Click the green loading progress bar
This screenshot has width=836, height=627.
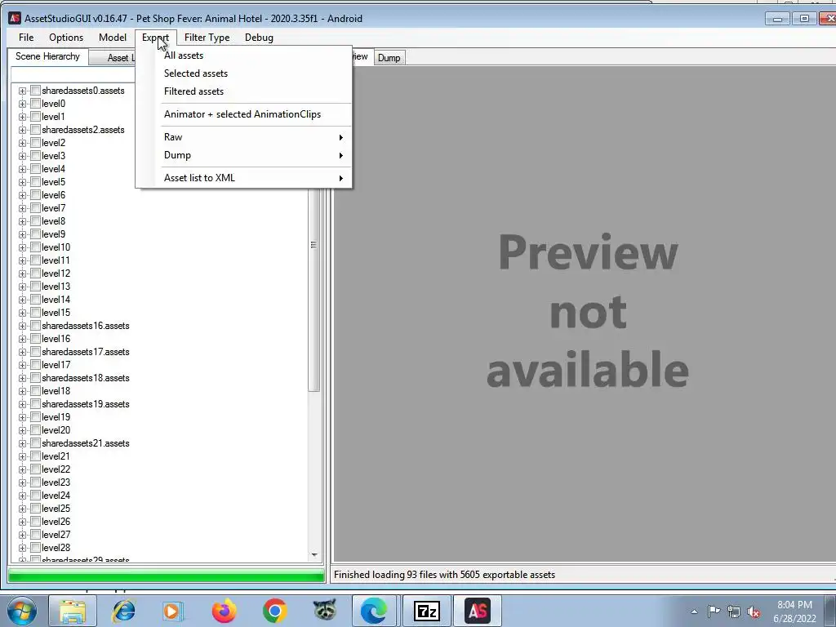coord(167,576)
